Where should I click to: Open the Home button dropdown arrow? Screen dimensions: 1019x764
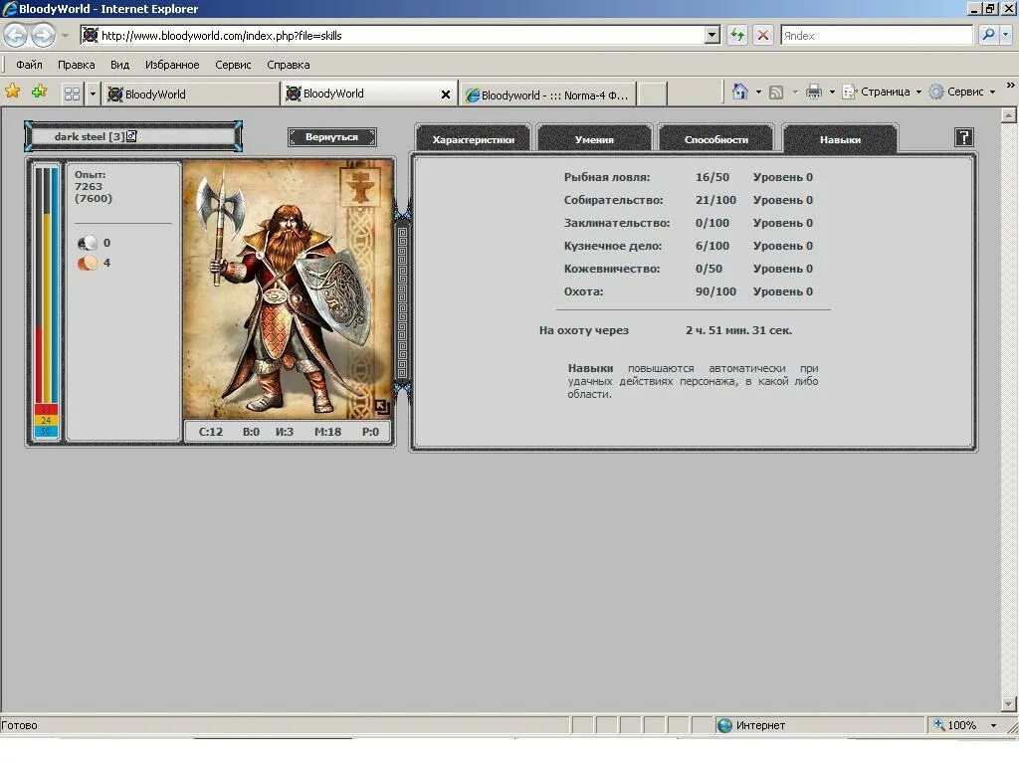point(758,93)
